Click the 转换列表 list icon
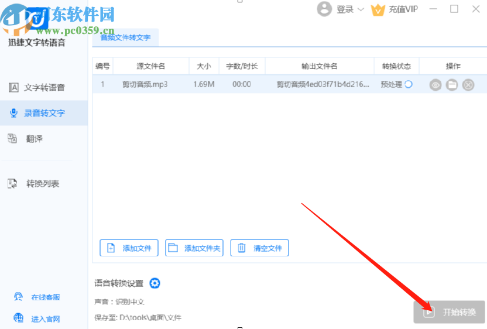Viewport: 487px width, 329px height. [x=12, y=184]
